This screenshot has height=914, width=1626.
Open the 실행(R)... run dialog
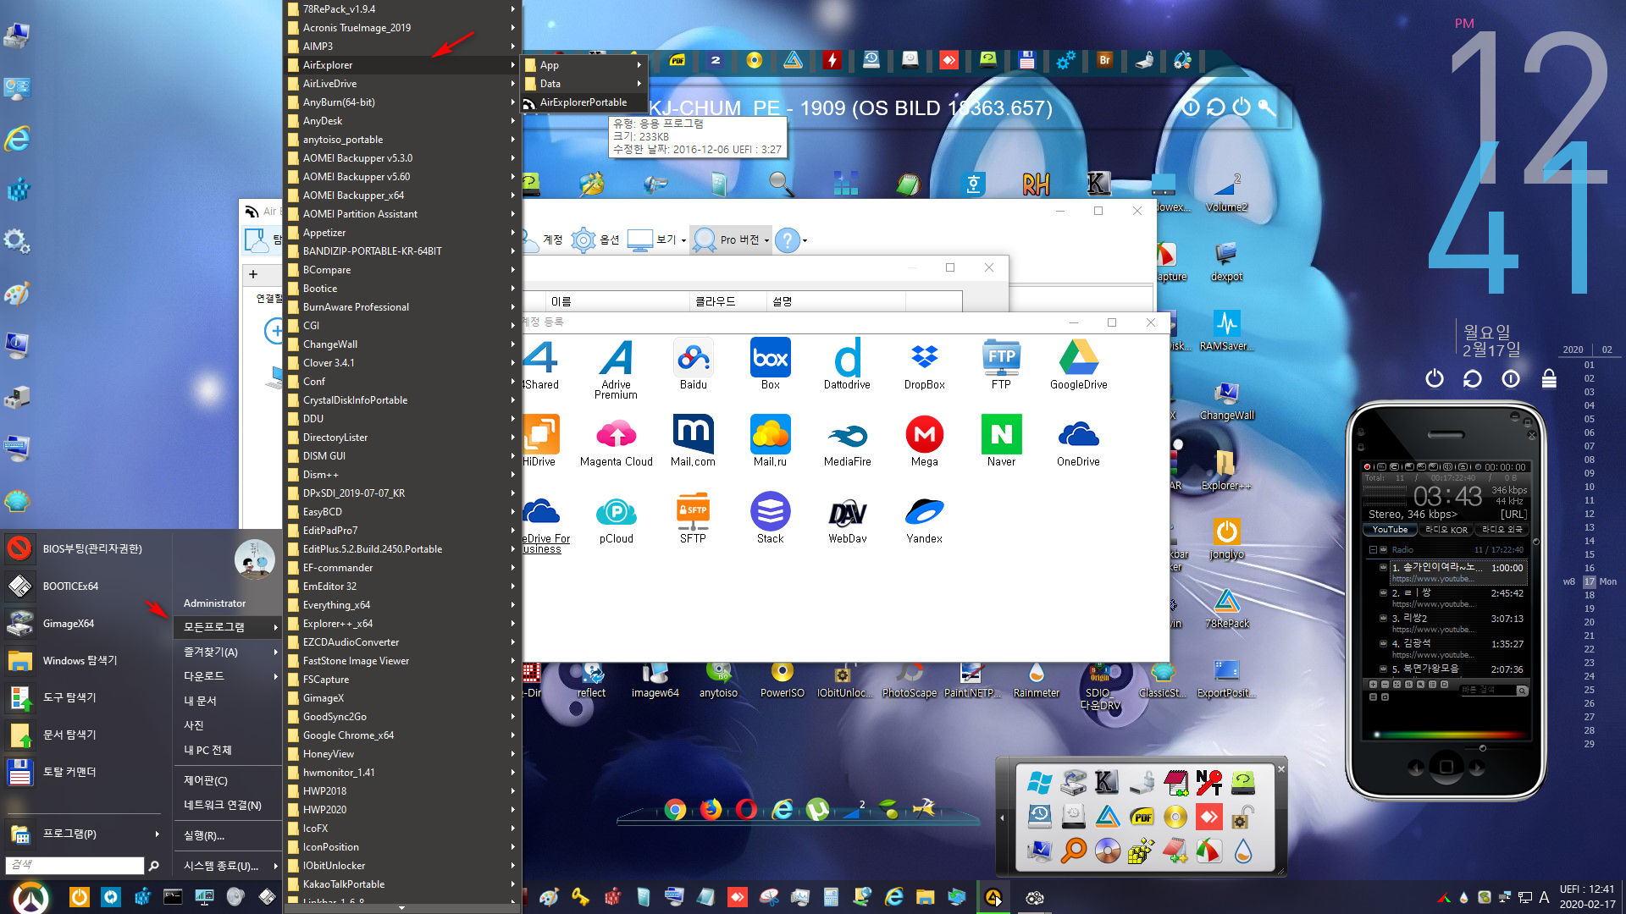[228, 835]
